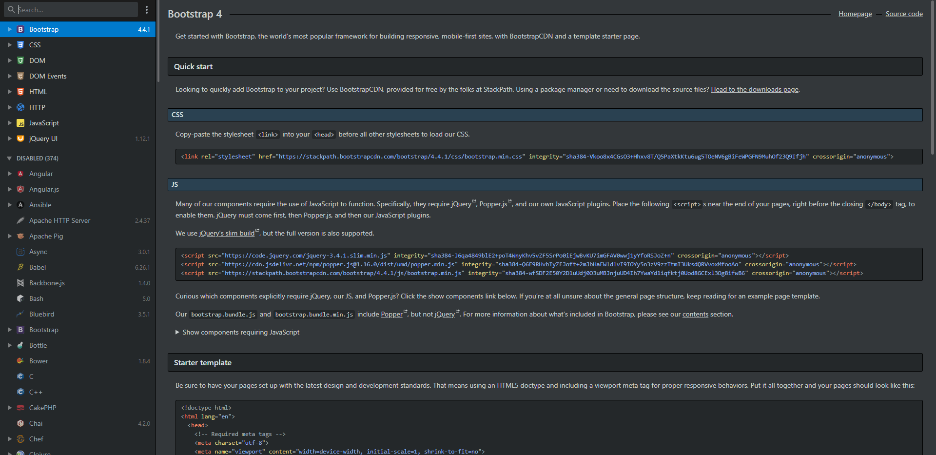Click the enabled Bootstrap 4.4.1 logo icon

click(20, 29)
